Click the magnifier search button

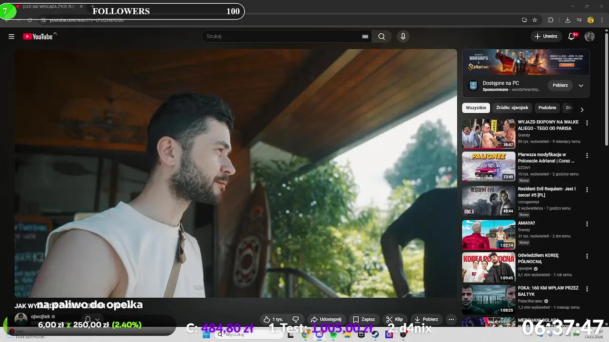tap(382, 37)
